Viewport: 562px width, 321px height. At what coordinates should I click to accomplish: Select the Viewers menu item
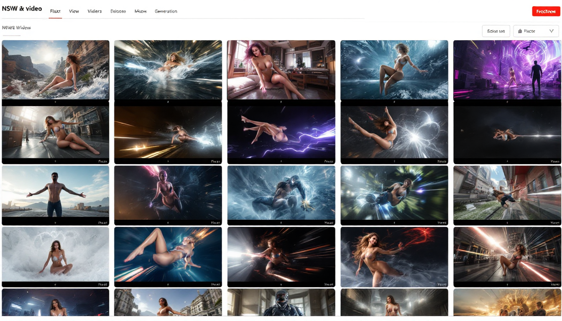coord(94,11)
